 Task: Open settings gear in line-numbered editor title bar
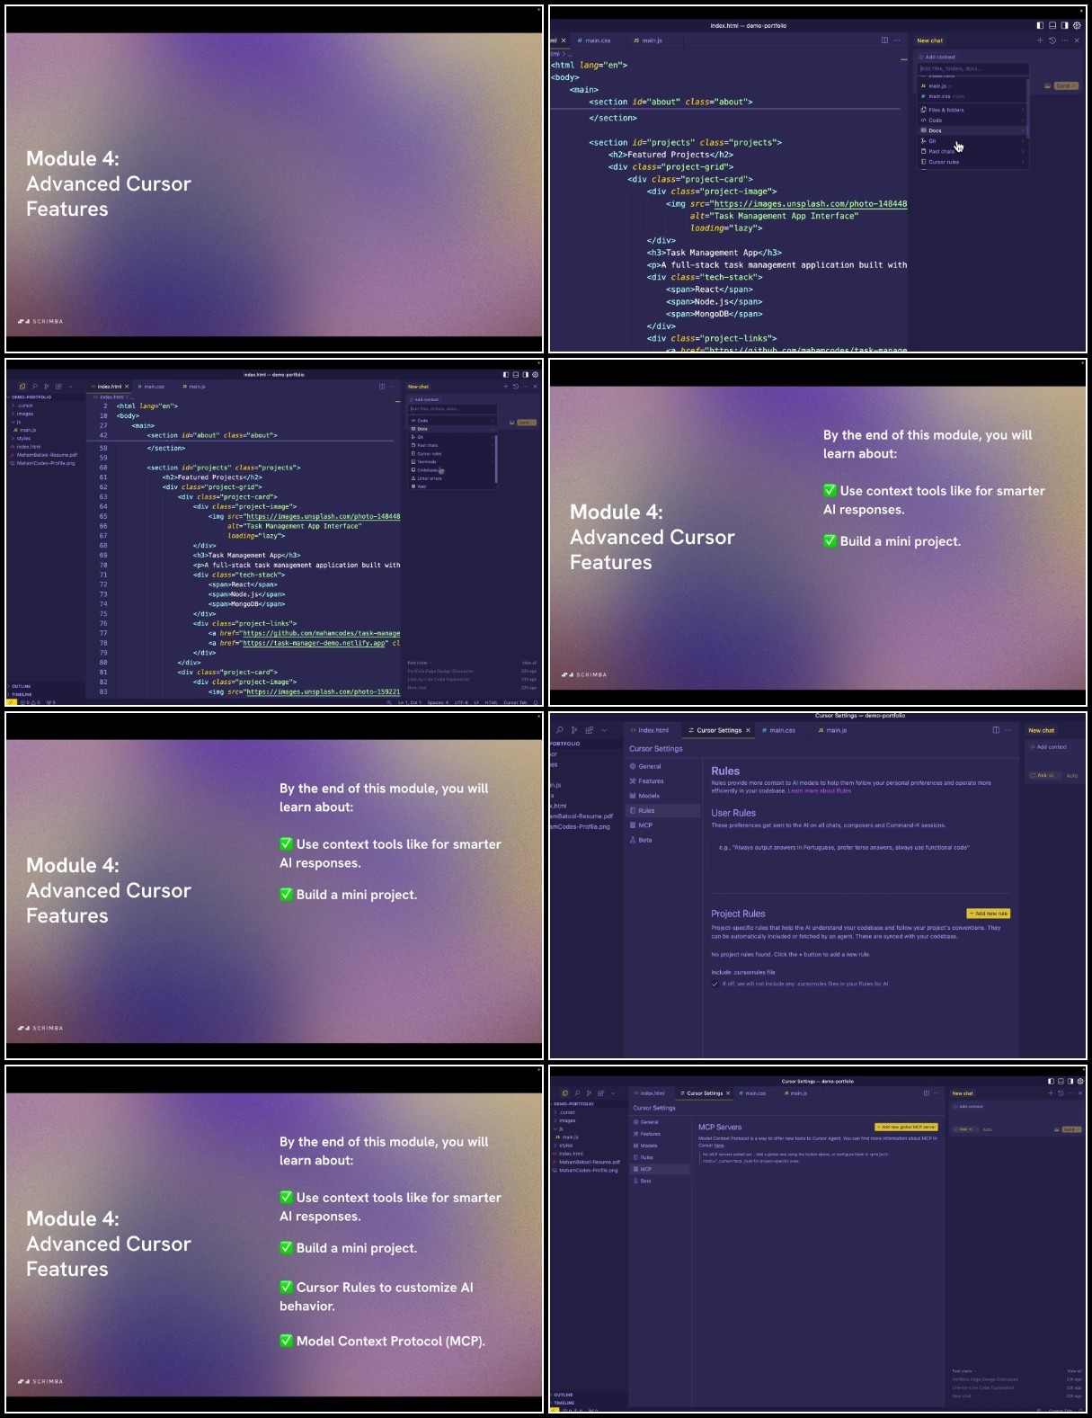pos(536,375)
